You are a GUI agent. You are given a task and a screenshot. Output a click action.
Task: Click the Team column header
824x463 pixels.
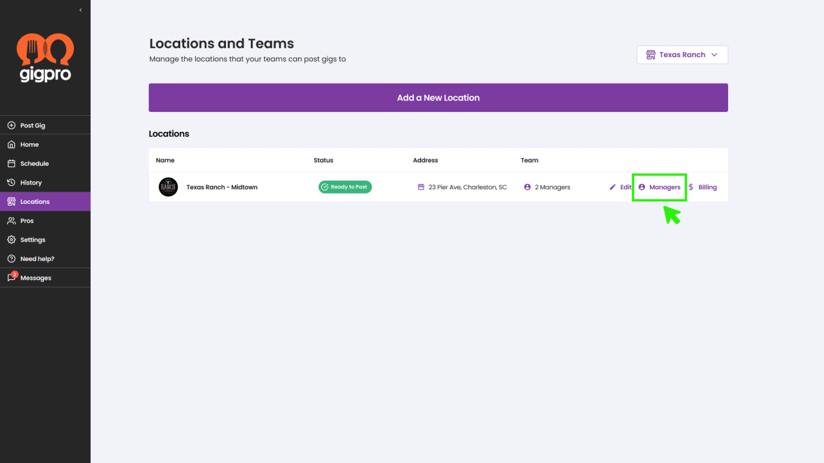coord(530,160)
